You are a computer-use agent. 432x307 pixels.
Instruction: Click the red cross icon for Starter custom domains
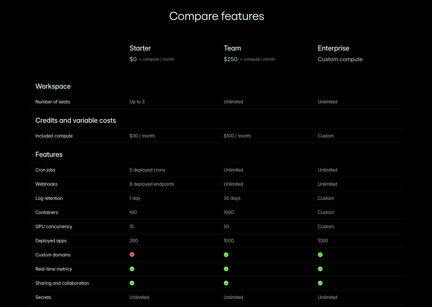[132, 254]
